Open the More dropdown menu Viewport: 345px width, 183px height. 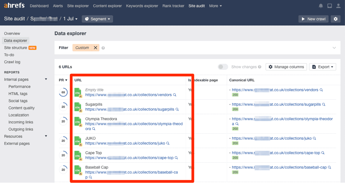pos(215,6)
